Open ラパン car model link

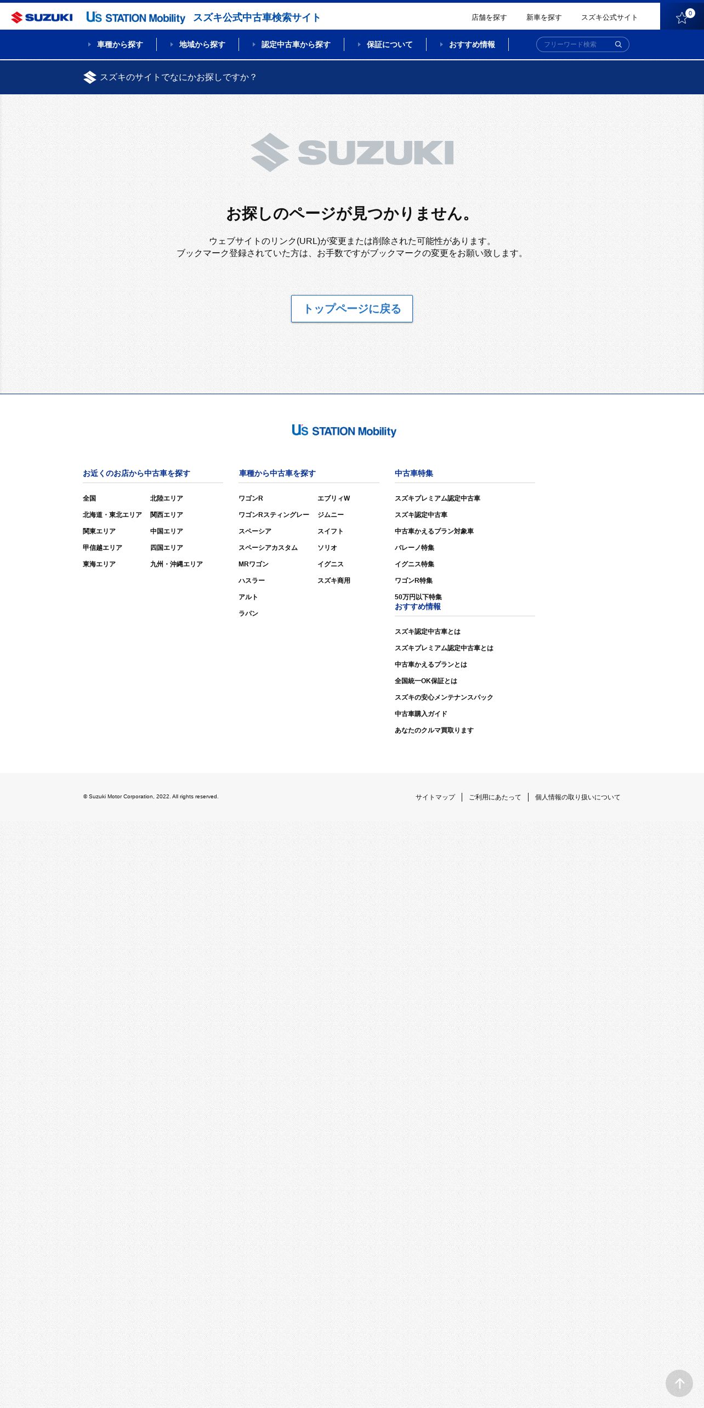[x=248, y=614]
